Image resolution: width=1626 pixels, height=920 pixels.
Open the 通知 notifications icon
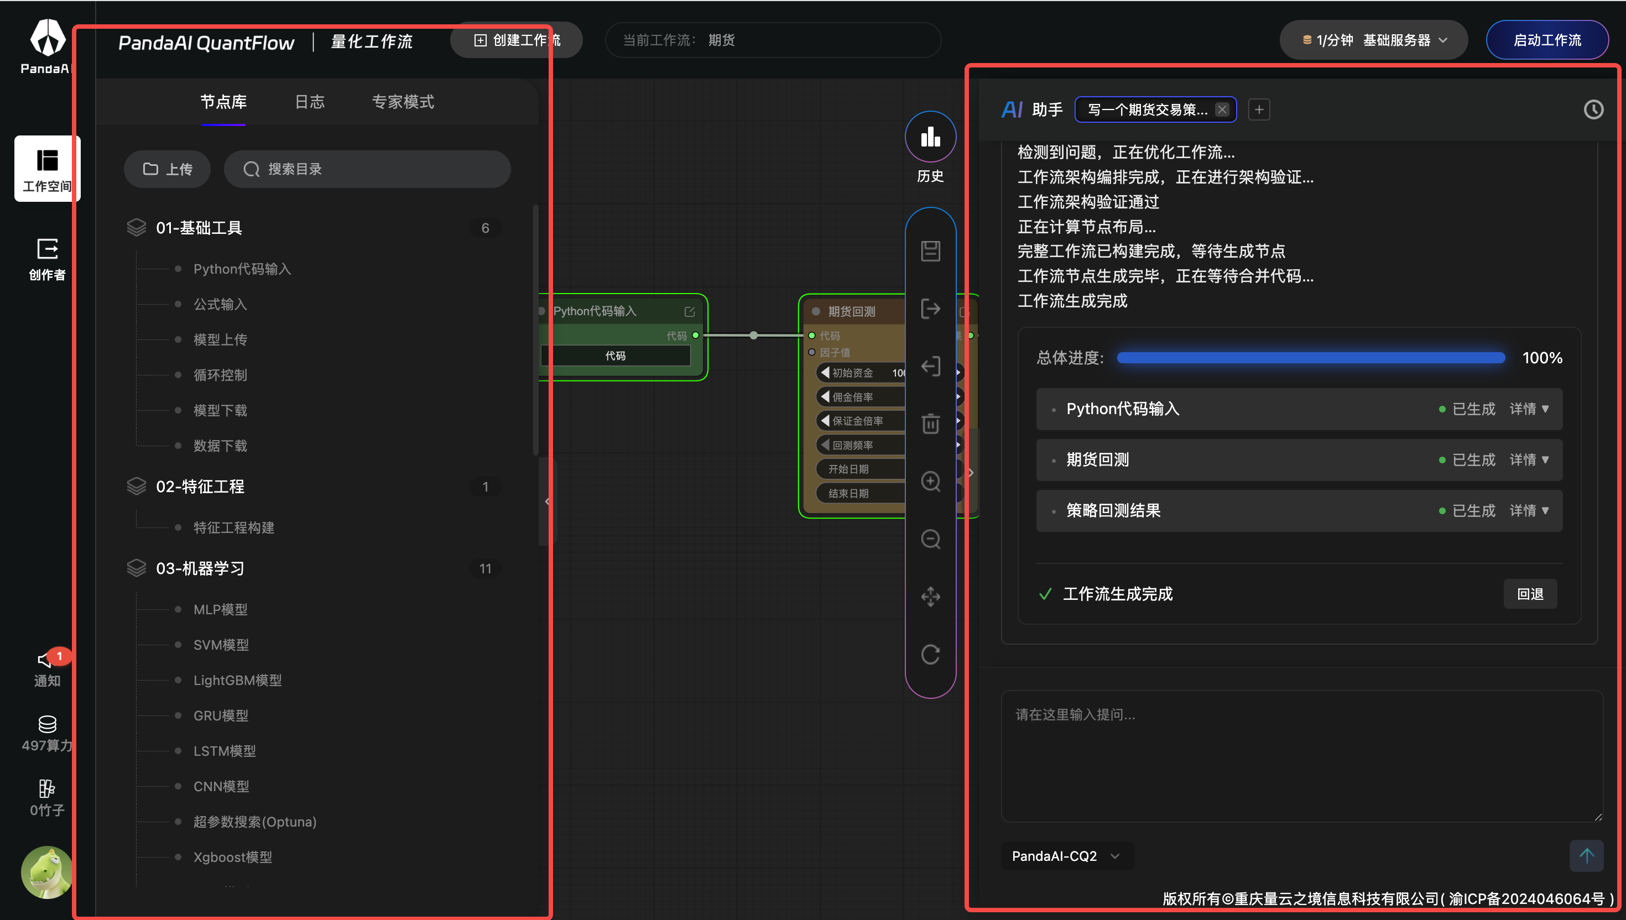pyautogui.click(x=48, y=668)
